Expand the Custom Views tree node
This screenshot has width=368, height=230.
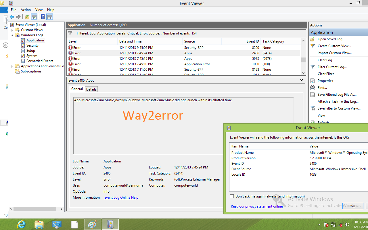pyautogui.click(x=12, y=30)
